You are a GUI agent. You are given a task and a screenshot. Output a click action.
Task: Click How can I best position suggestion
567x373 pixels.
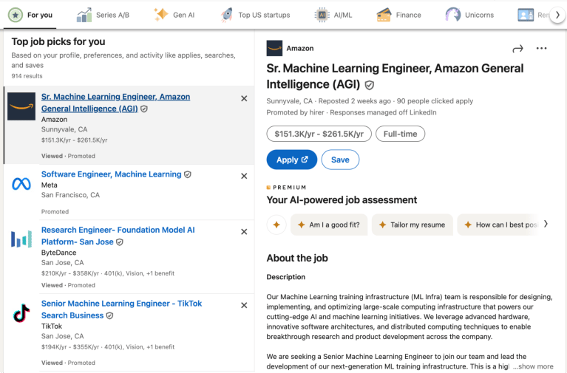pyautogui.click(x=499, y=225)
